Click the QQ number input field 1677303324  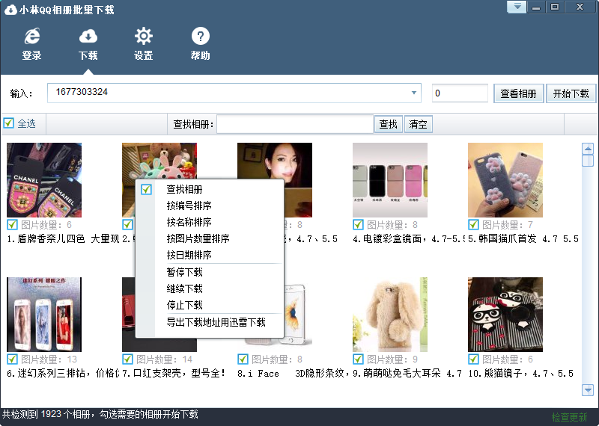pyautogui.click(x=234, y=93)
